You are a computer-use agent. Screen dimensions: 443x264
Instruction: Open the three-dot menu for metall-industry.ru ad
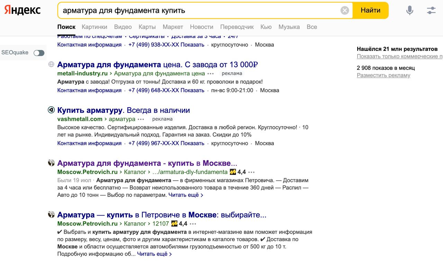211,74
